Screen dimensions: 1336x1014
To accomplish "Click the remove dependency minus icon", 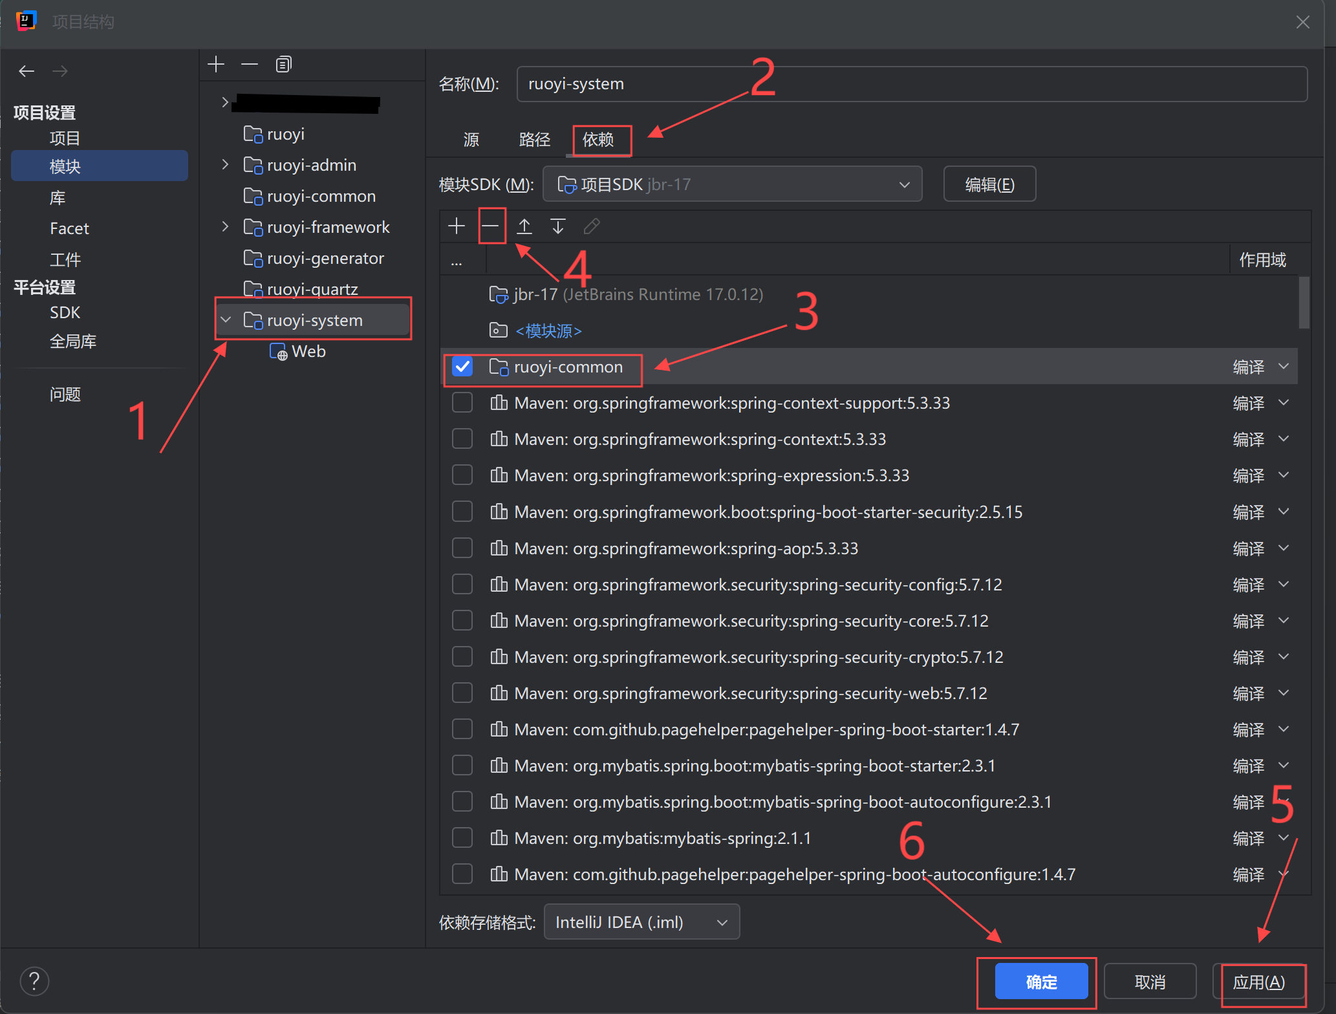I will click(491, 226).
